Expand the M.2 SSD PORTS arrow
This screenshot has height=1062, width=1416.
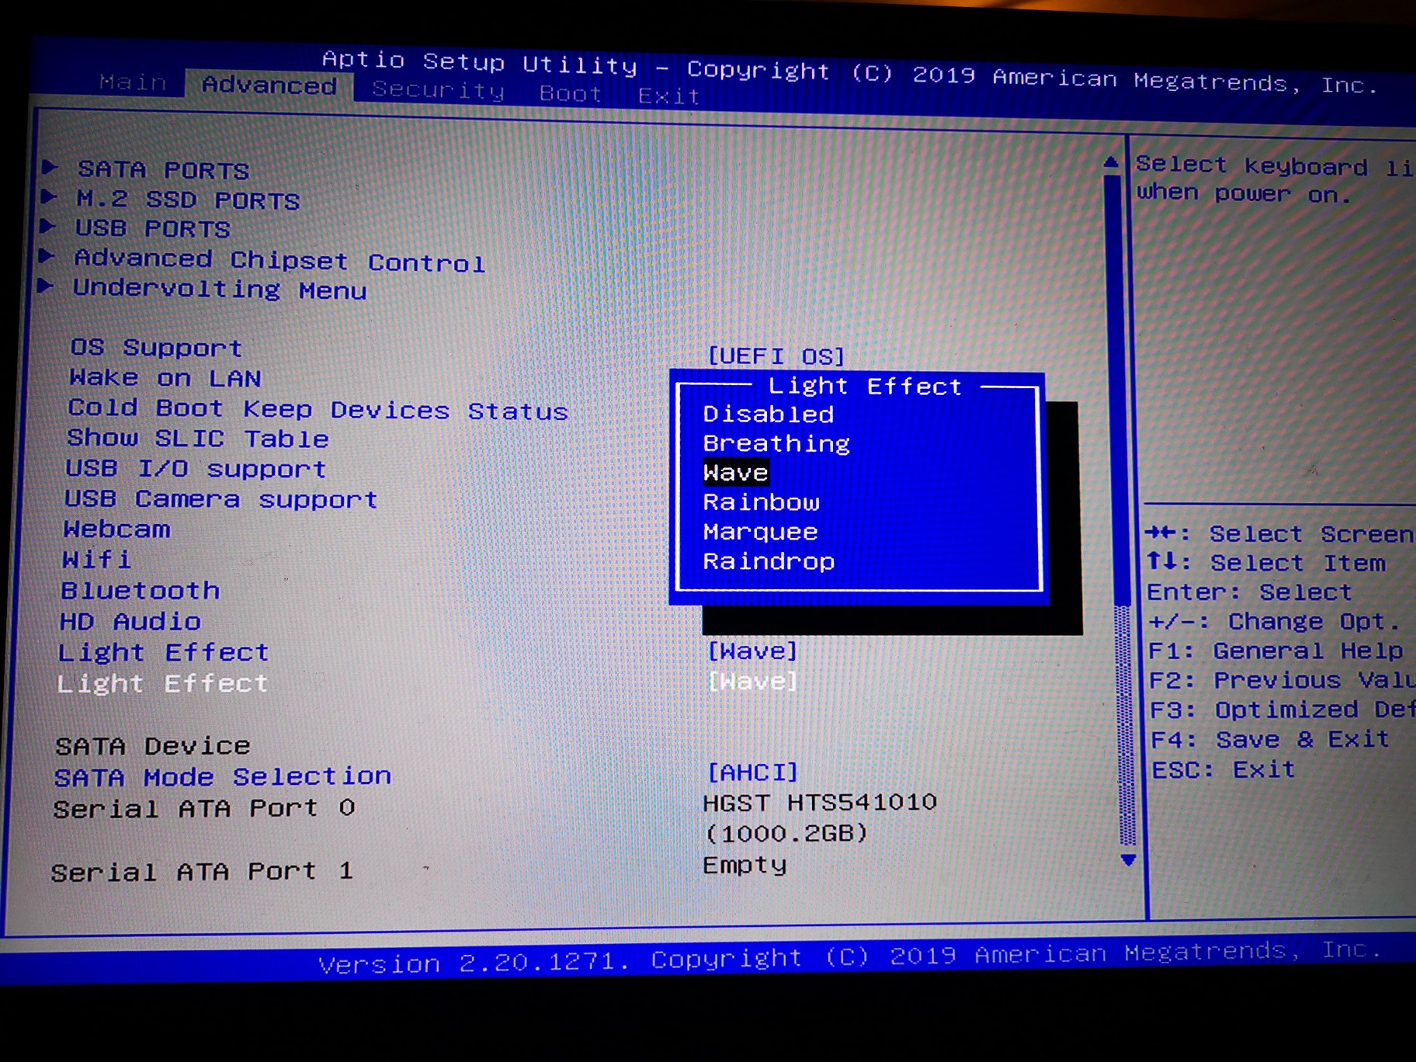[x=48, y=196]
